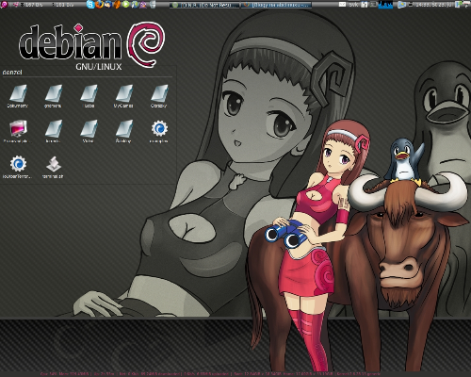
Task: Open the Videa folder icon
Action: [x=89, y=129]
